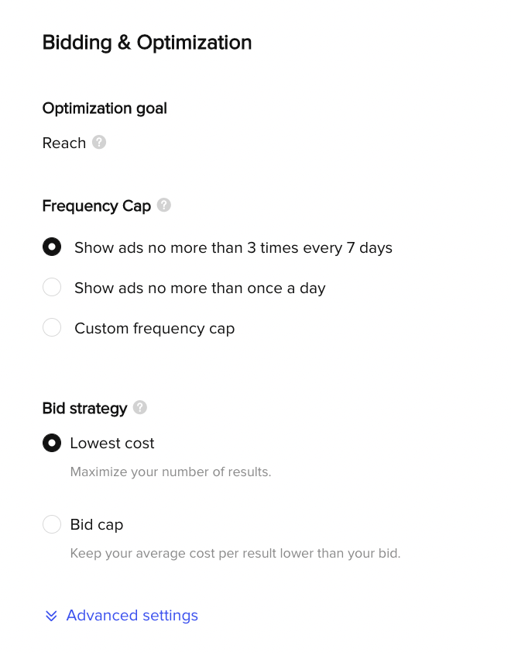The width and height of the screenshot is (511, 653).
Task: Select the 3 times every 7 days radio button
Action: [52, 247]
